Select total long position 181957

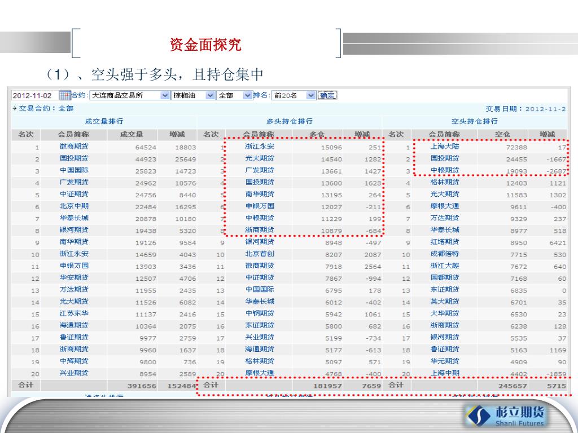(x=328, y=386)
